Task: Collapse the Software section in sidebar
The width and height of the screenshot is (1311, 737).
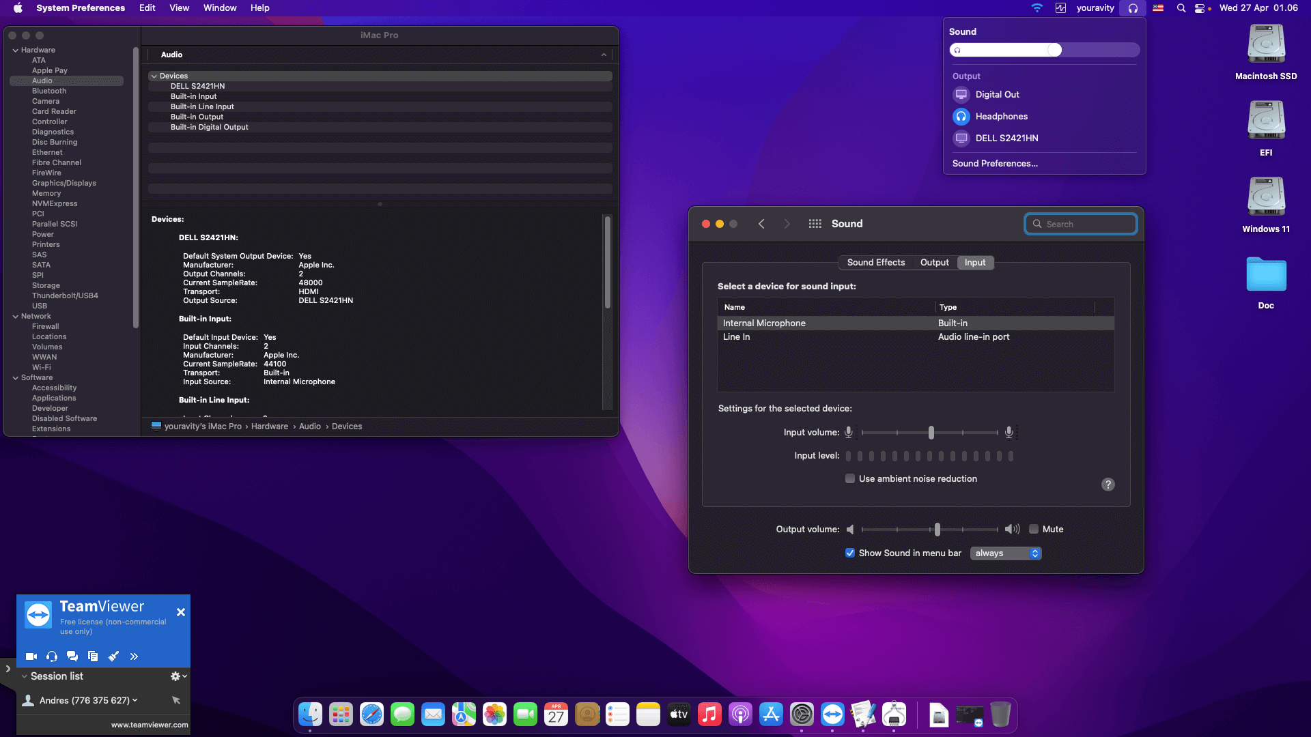Action: coord(15,378)
